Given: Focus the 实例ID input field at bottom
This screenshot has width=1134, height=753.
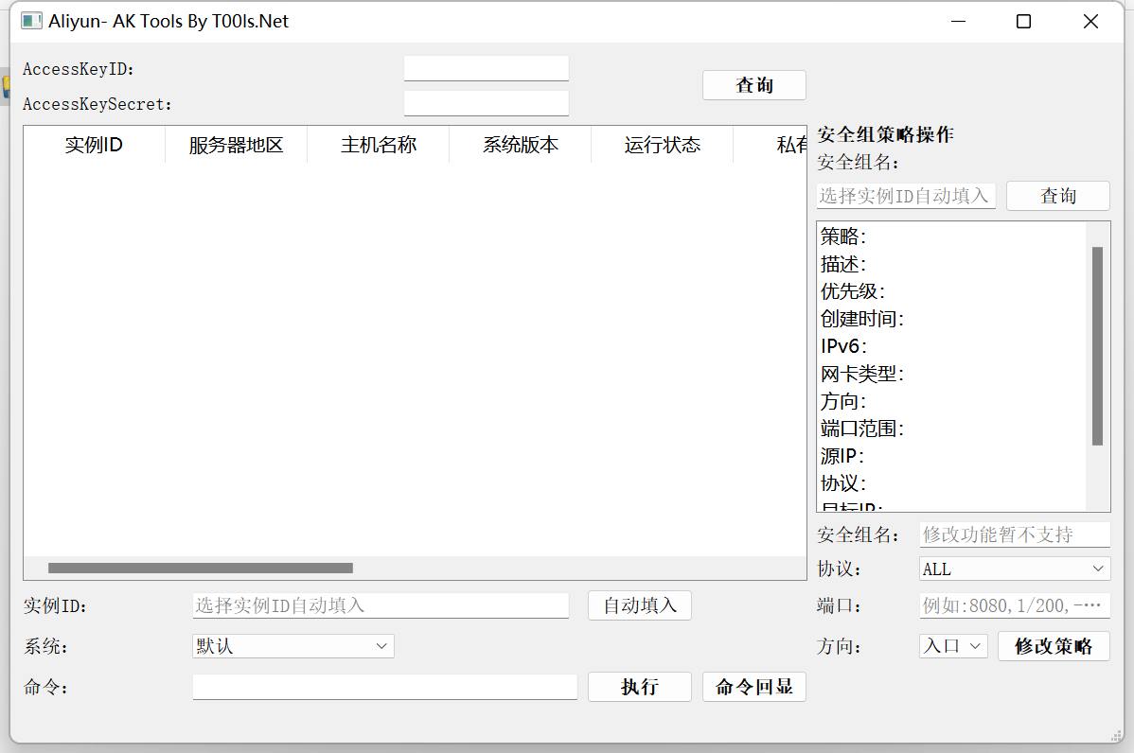Looking at the screenshot, I should click(x=381, y=605).
